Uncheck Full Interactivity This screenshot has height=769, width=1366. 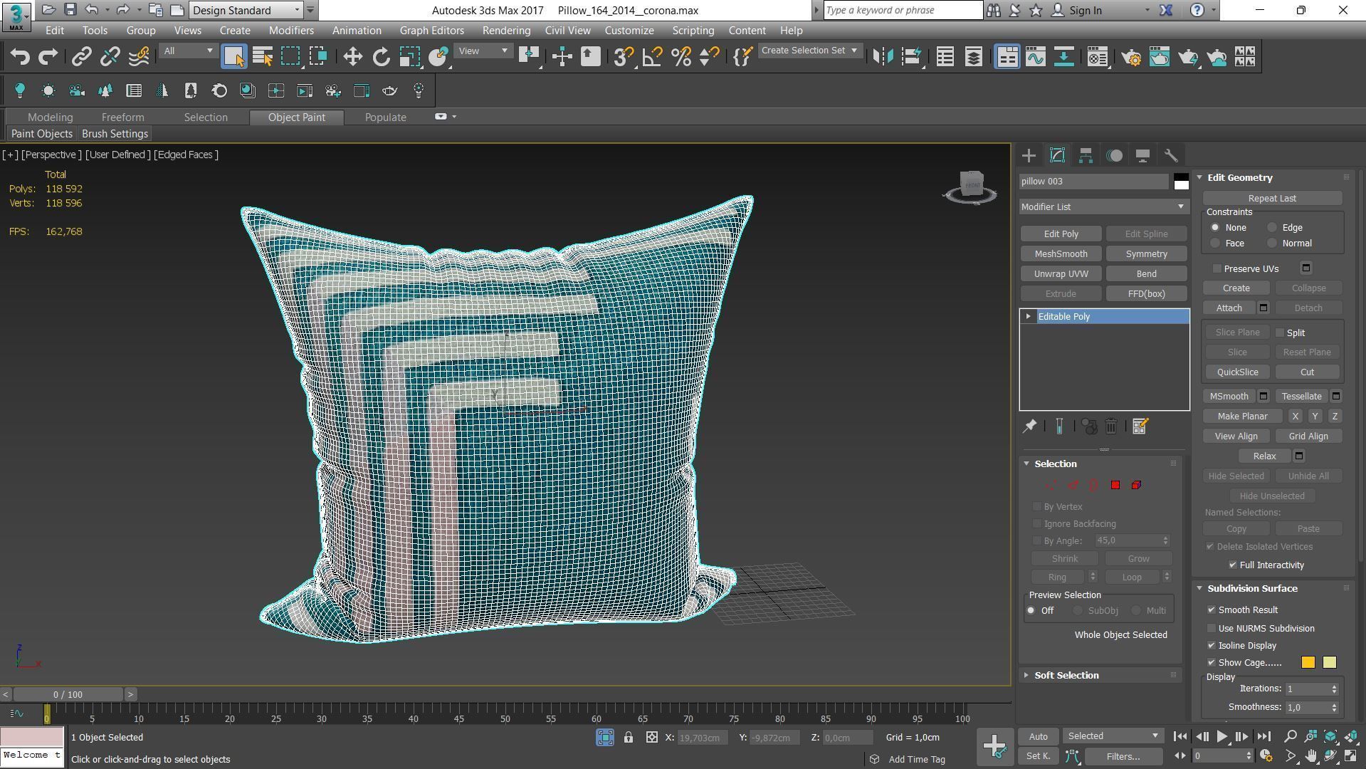pyautogui.click(x=1233, y=565)
